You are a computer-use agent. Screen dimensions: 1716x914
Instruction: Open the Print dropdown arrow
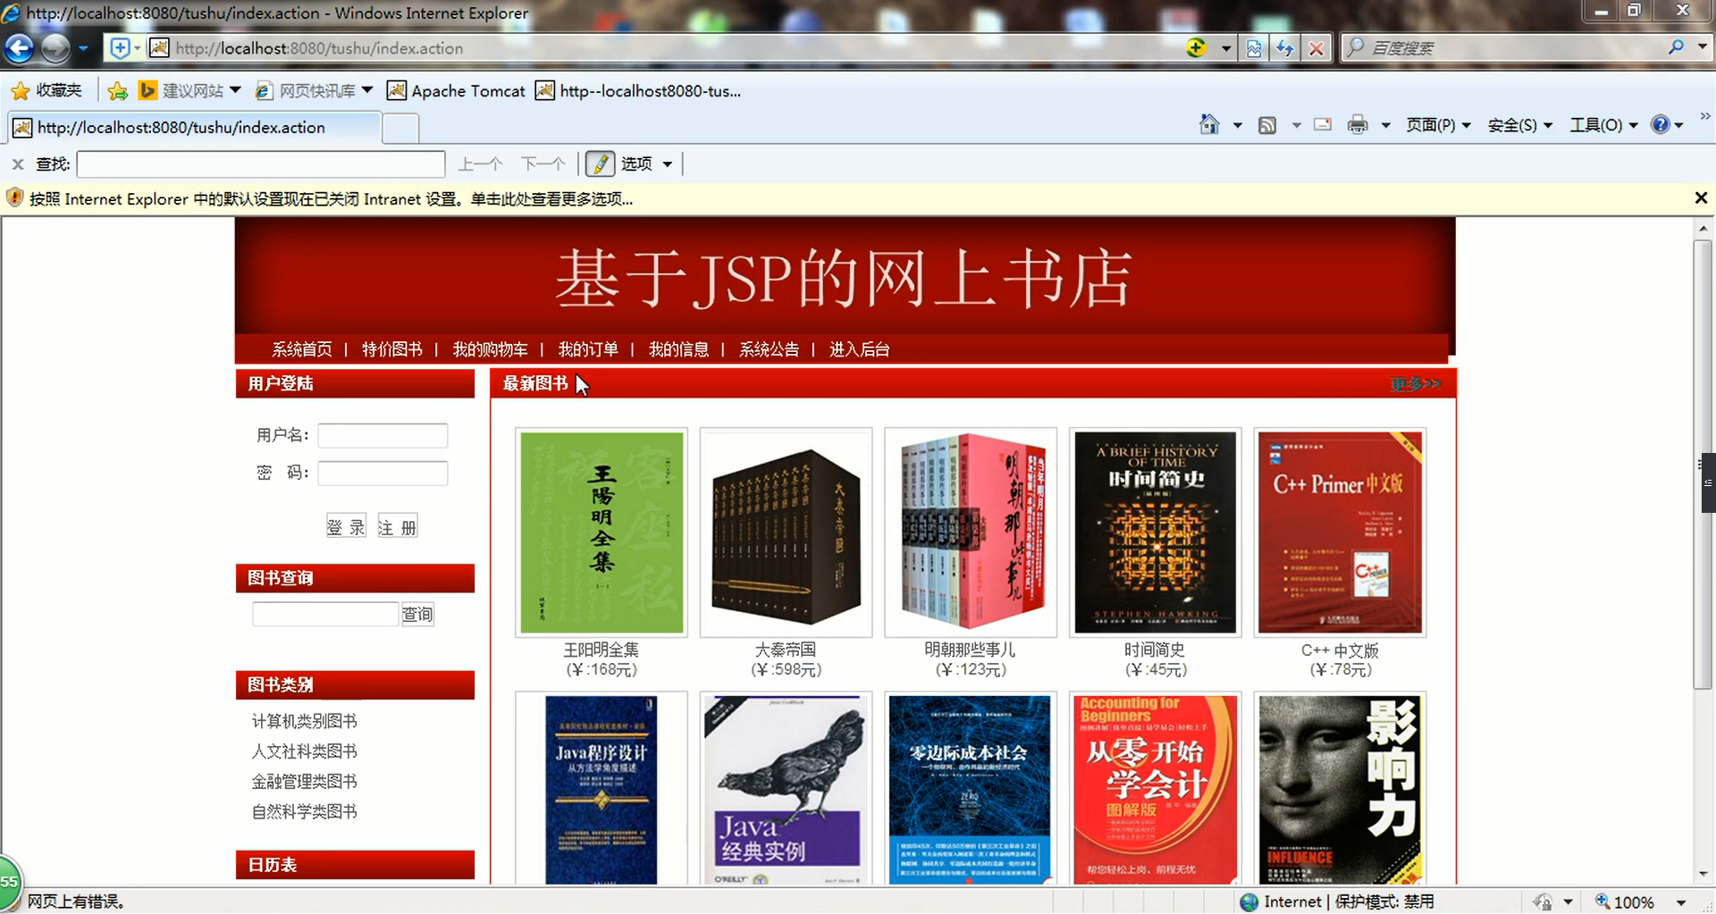point(1386,125)
